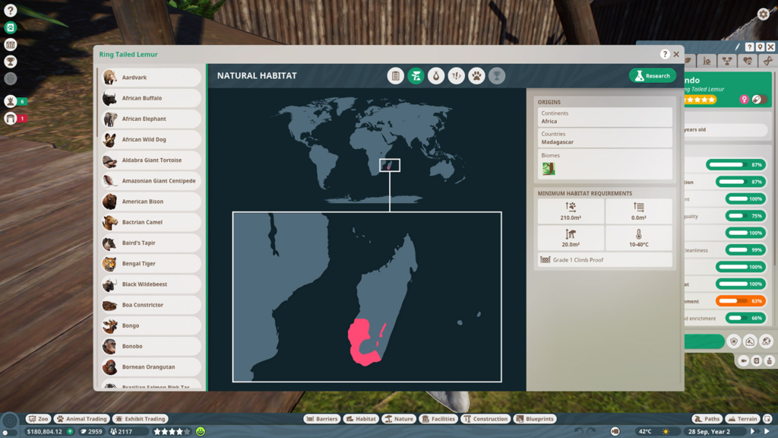Select Bactrian Camel entry
Viewport: 778px width, 438px height.
pyautogui.click(x=151, y=223)
